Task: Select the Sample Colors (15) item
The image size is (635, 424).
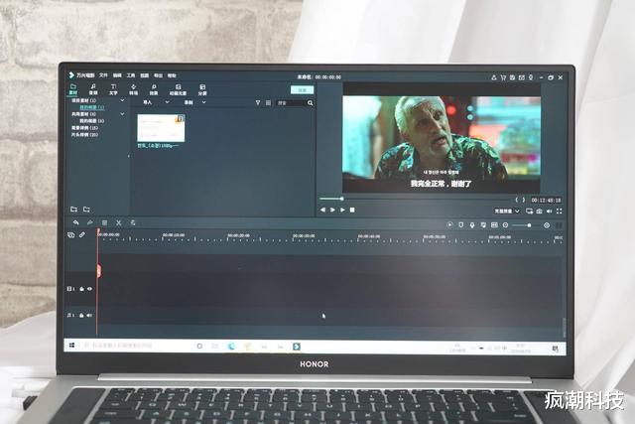Action: (x=84, y=128)
